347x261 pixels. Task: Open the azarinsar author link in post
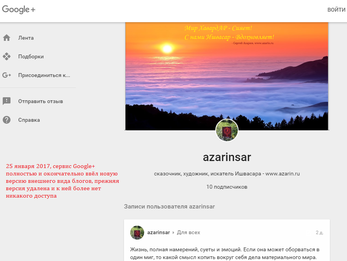coord(158,233)
